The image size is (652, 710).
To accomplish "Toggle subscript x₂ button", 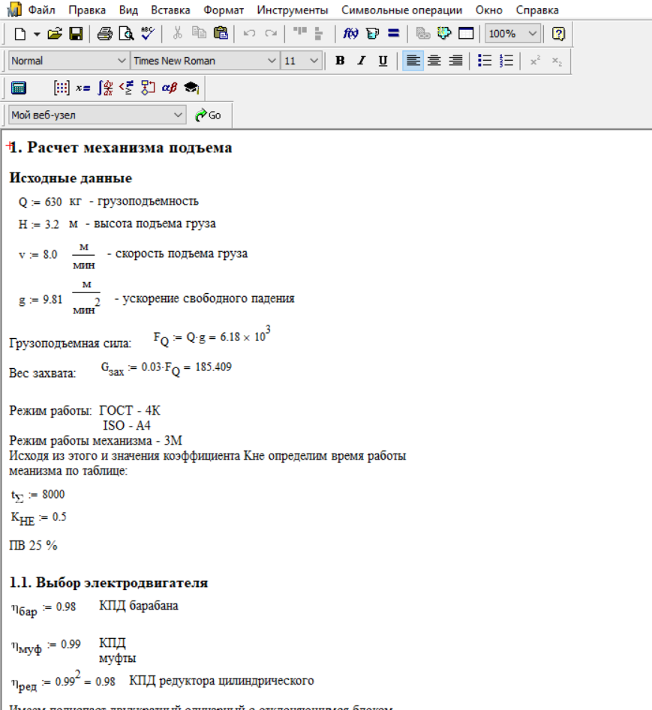I will pyautogui.click(x=557, y=61).
